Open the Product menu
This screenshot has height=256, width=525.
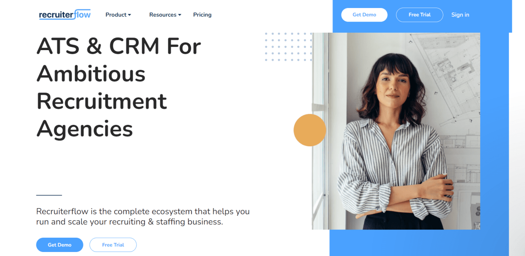click(x=118, y=15)
